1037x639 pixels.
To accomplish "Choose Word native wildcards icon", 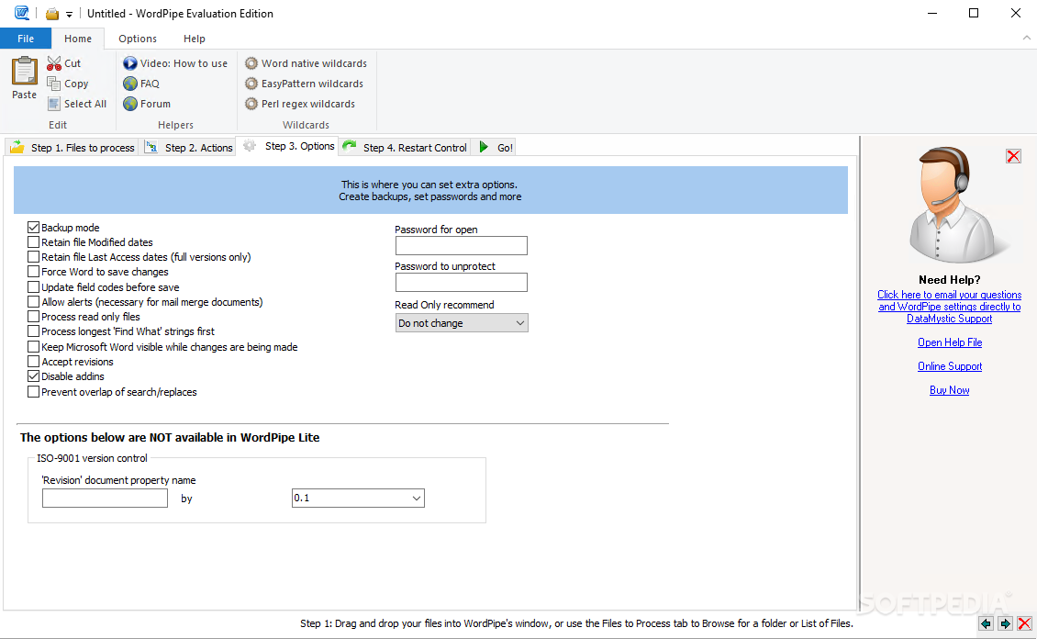I will coord(251,63).
